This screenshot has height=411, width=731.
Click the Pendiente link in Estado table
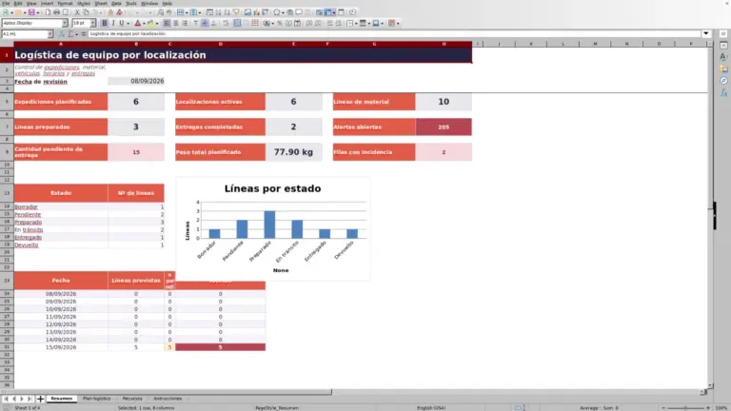pos(28,215)
